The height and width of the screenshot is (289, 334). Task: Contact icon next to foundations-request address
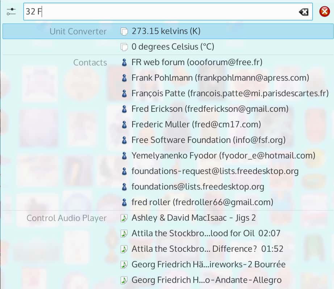[124, 171]
